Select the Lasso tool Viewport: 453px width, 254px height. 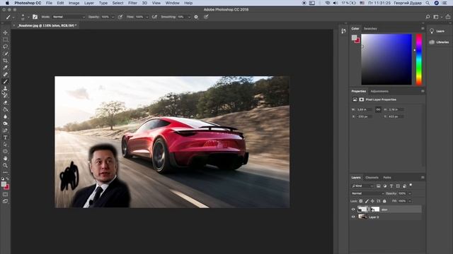pos(5,47)
